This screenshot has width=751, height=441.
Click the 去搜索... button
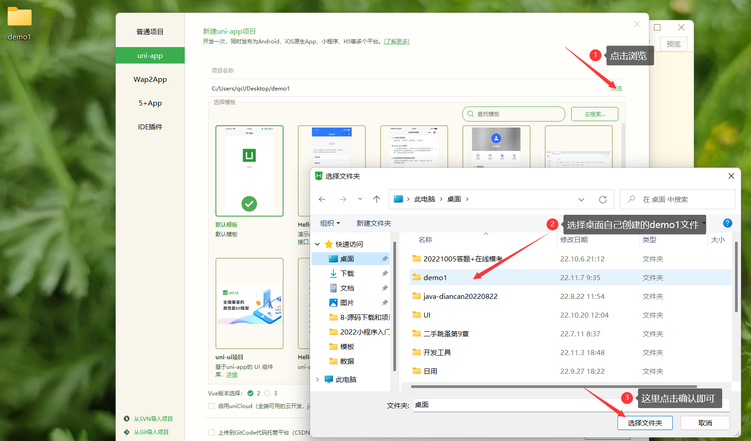[x=595, y=114]
